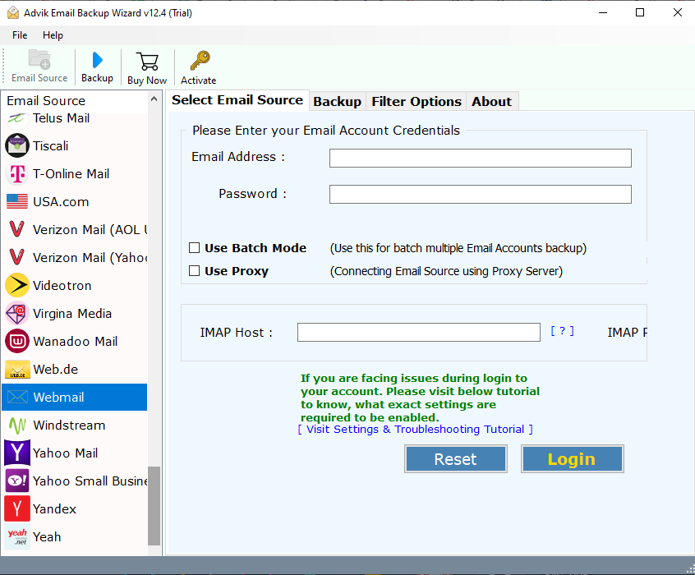This screenshot has height=575, width=695.
Task: Pick the Yandex red Y icon
Action: click(x=17, y=508)
